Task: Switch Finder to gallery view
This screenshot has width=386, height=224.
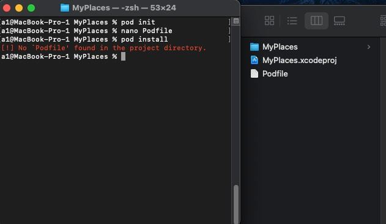Action: (340, 21)
